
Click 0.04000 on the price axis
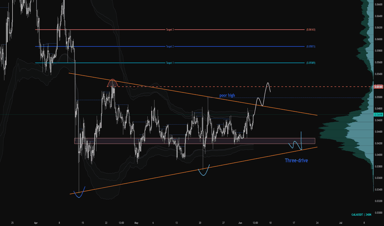[378, 155]
